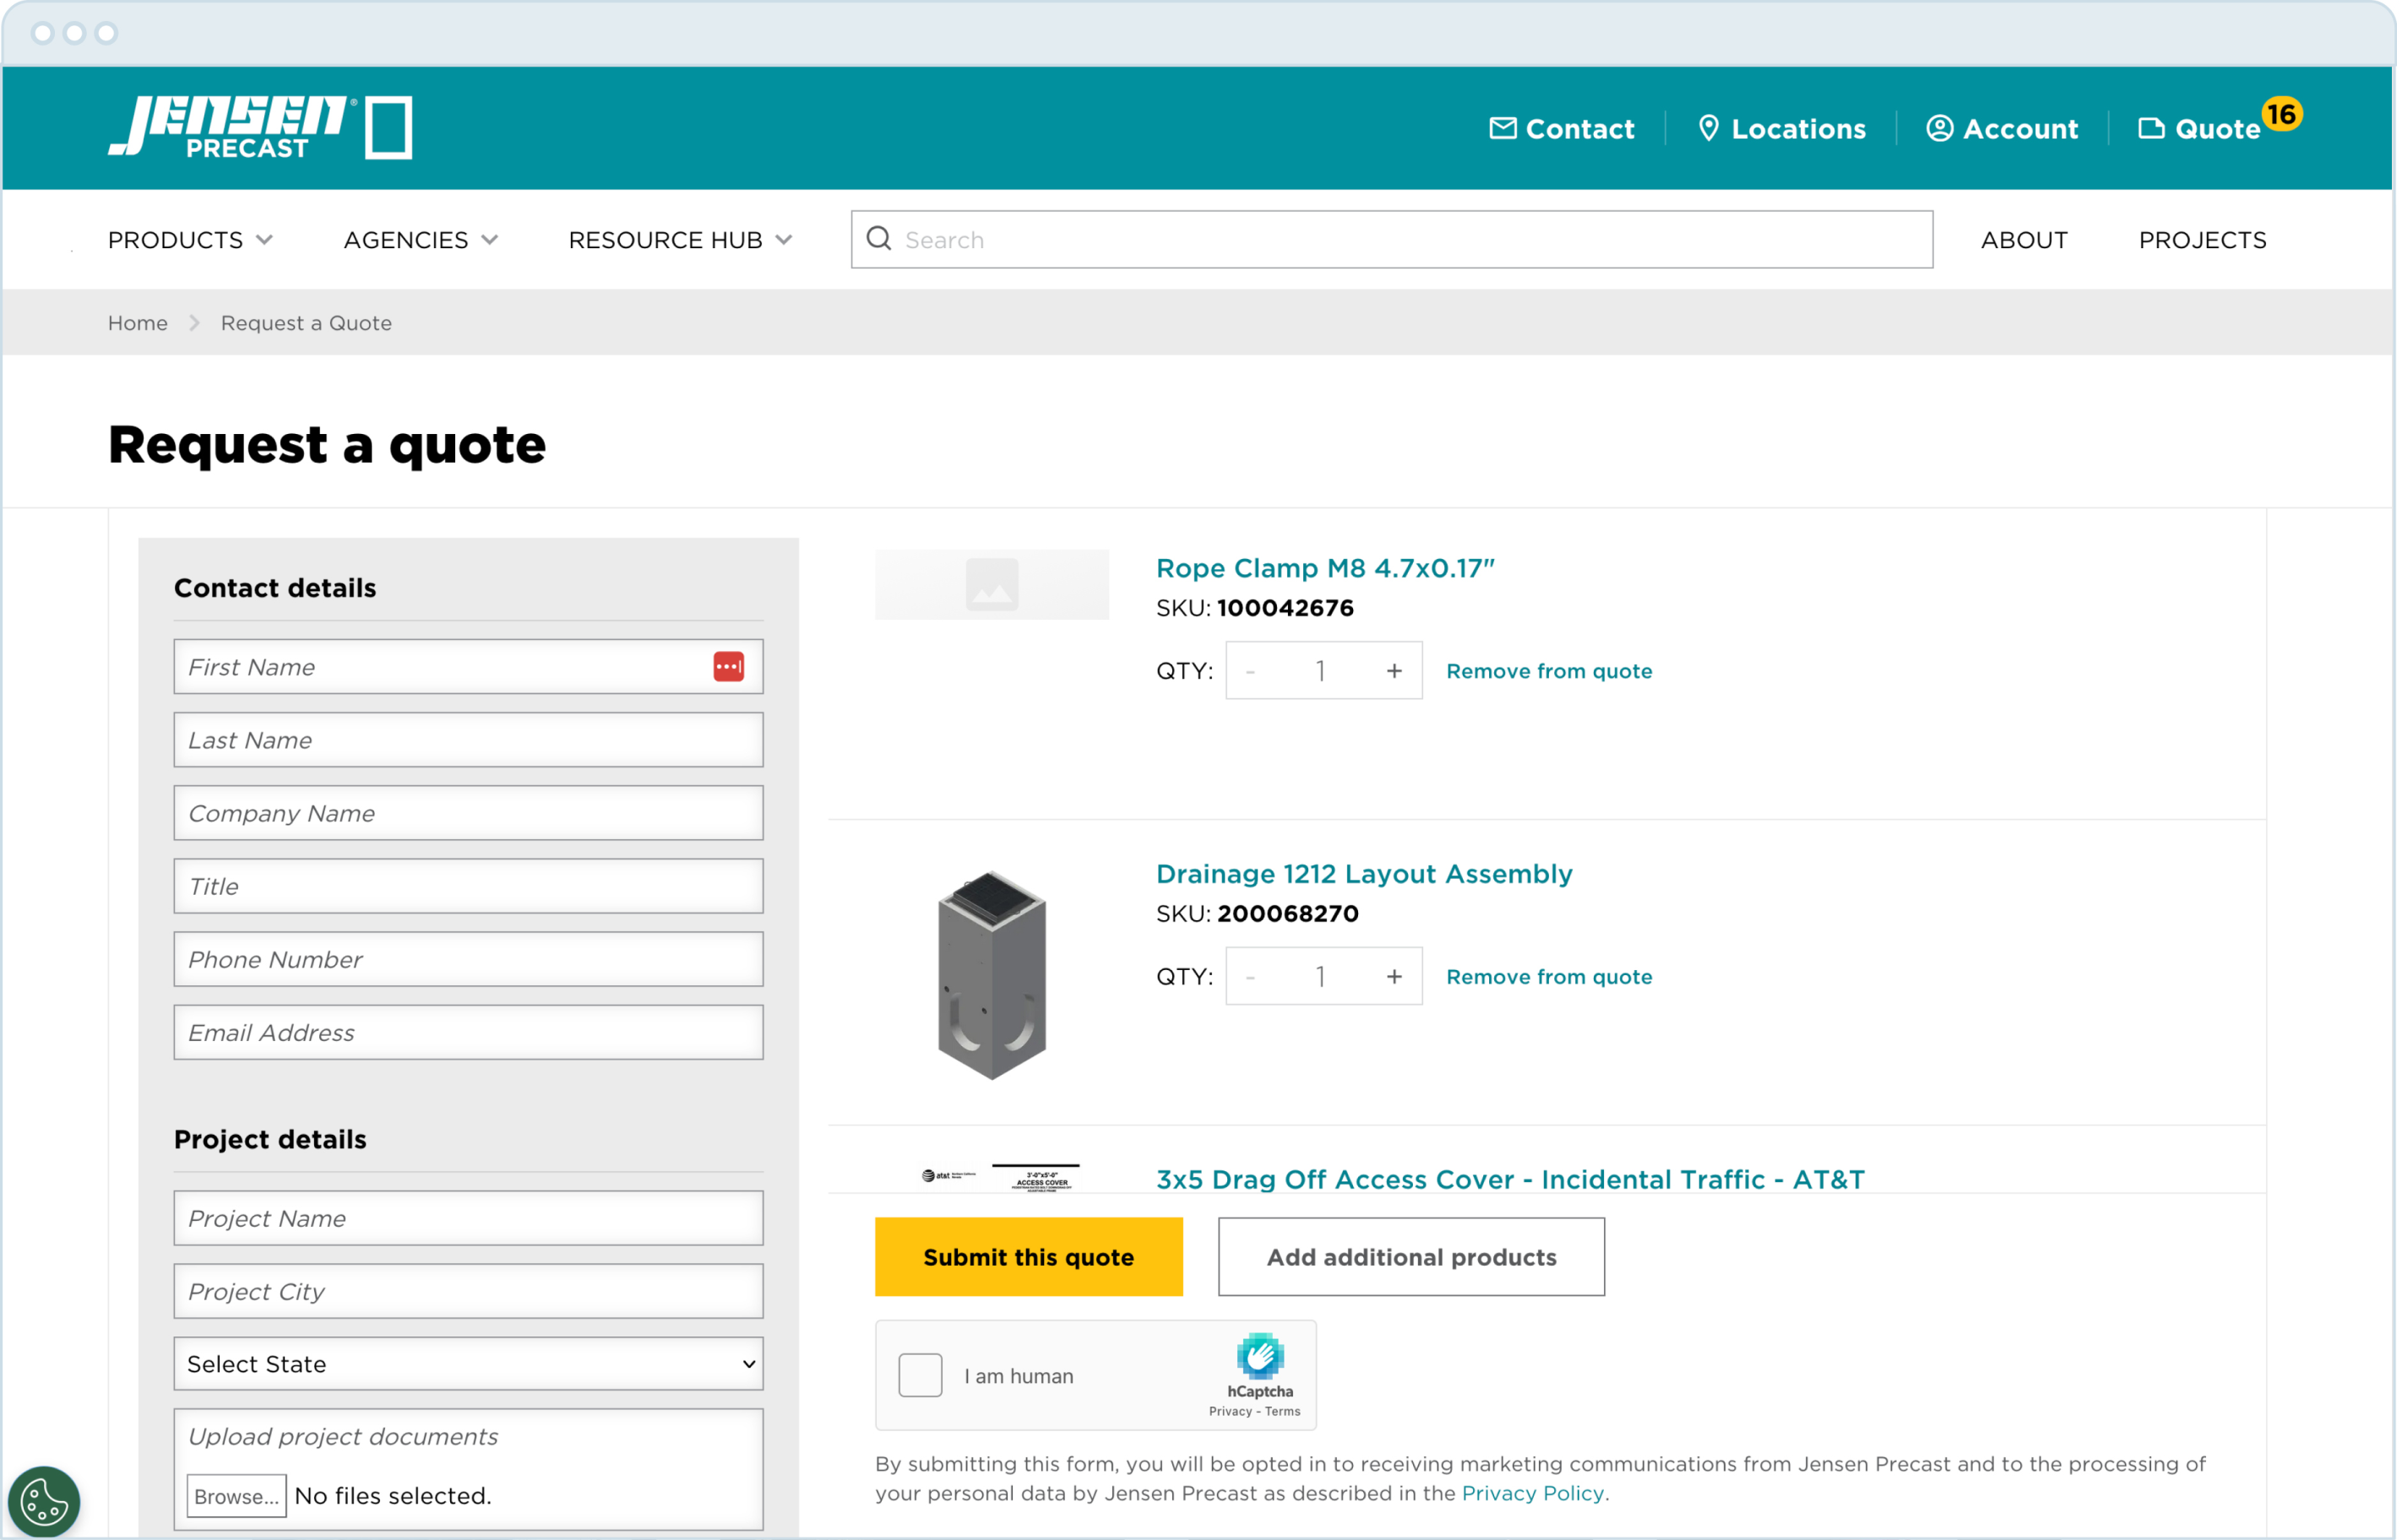Open the Privacy Policy link

(x=1533, y=1493)
